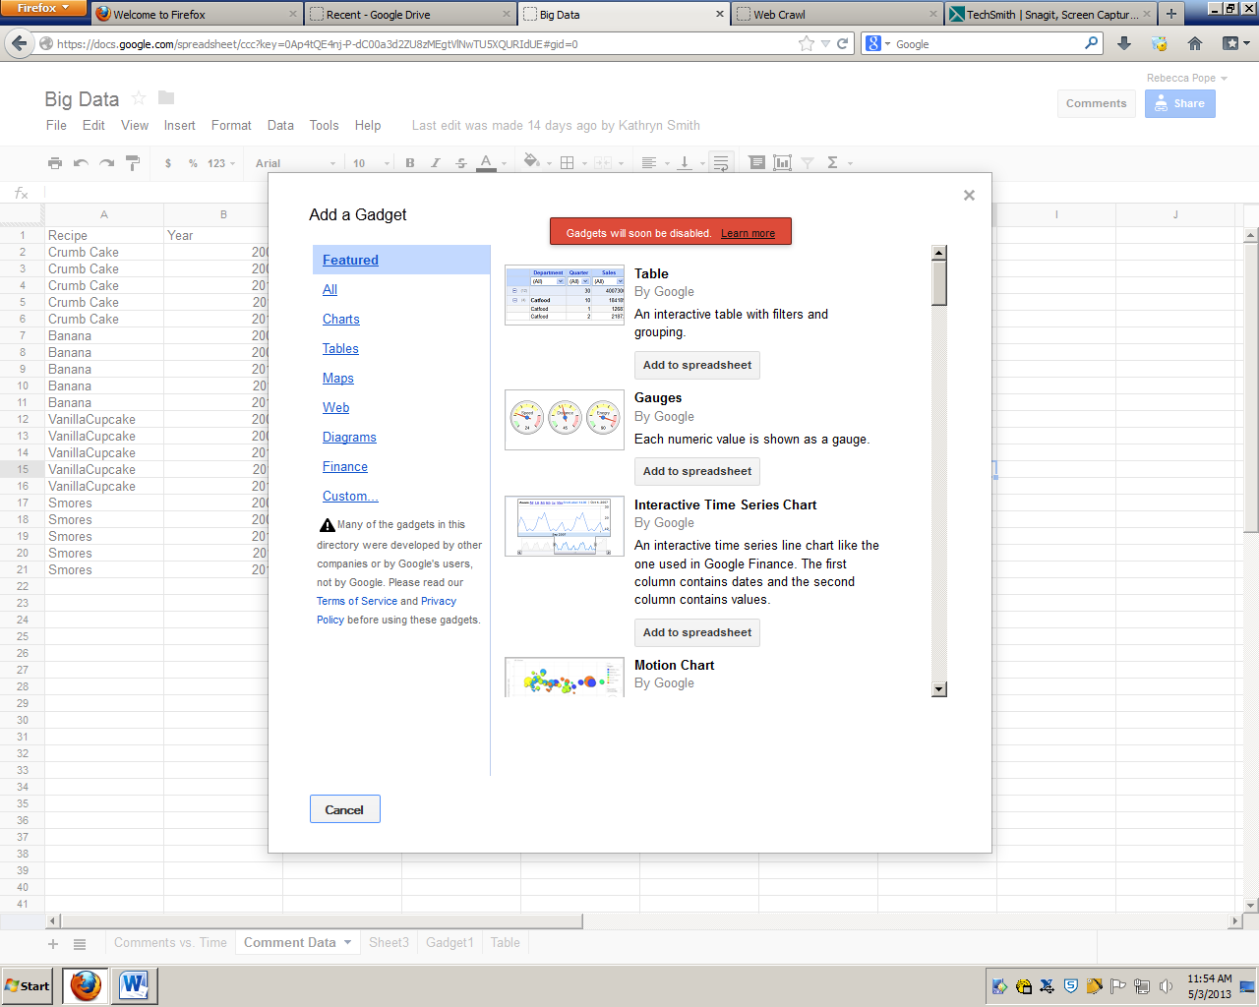Toggle italic formatting

click(x=436, y=163)
